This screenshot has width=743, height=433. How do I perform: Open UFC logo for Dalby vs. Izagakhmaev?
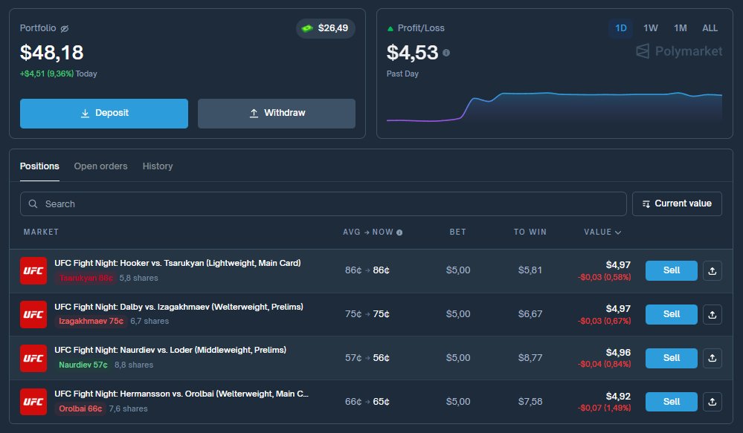33,314
